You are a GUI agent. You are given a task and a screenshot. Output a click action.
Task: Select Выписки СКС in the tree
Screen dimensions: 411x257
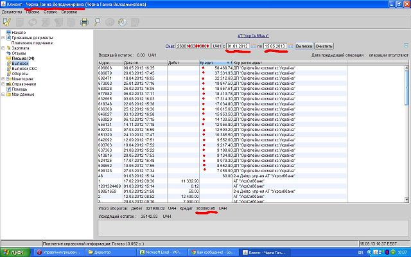point(26,69)
